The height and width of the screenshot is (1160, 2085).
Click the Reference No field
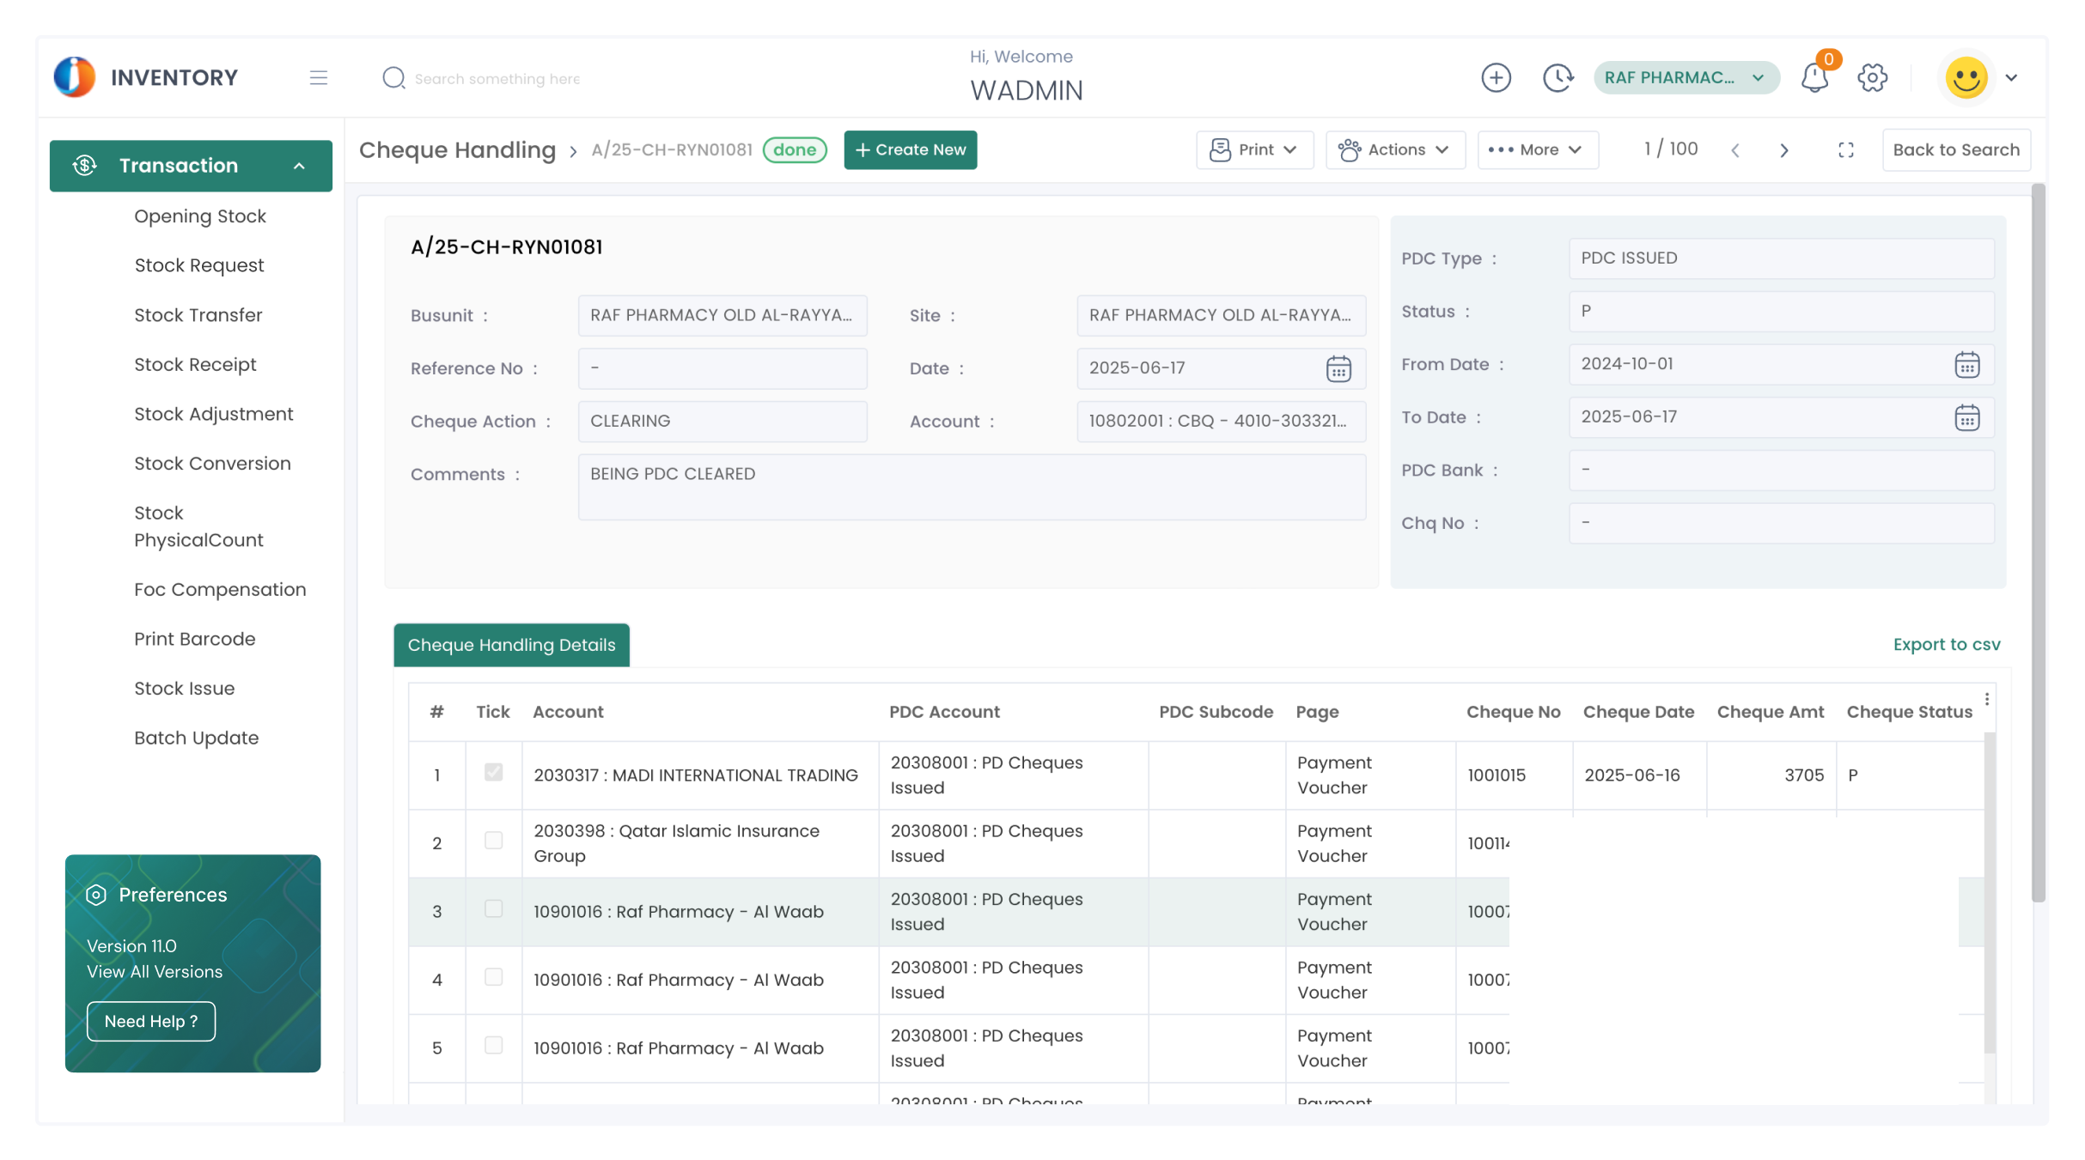click(x=722, y=368)
